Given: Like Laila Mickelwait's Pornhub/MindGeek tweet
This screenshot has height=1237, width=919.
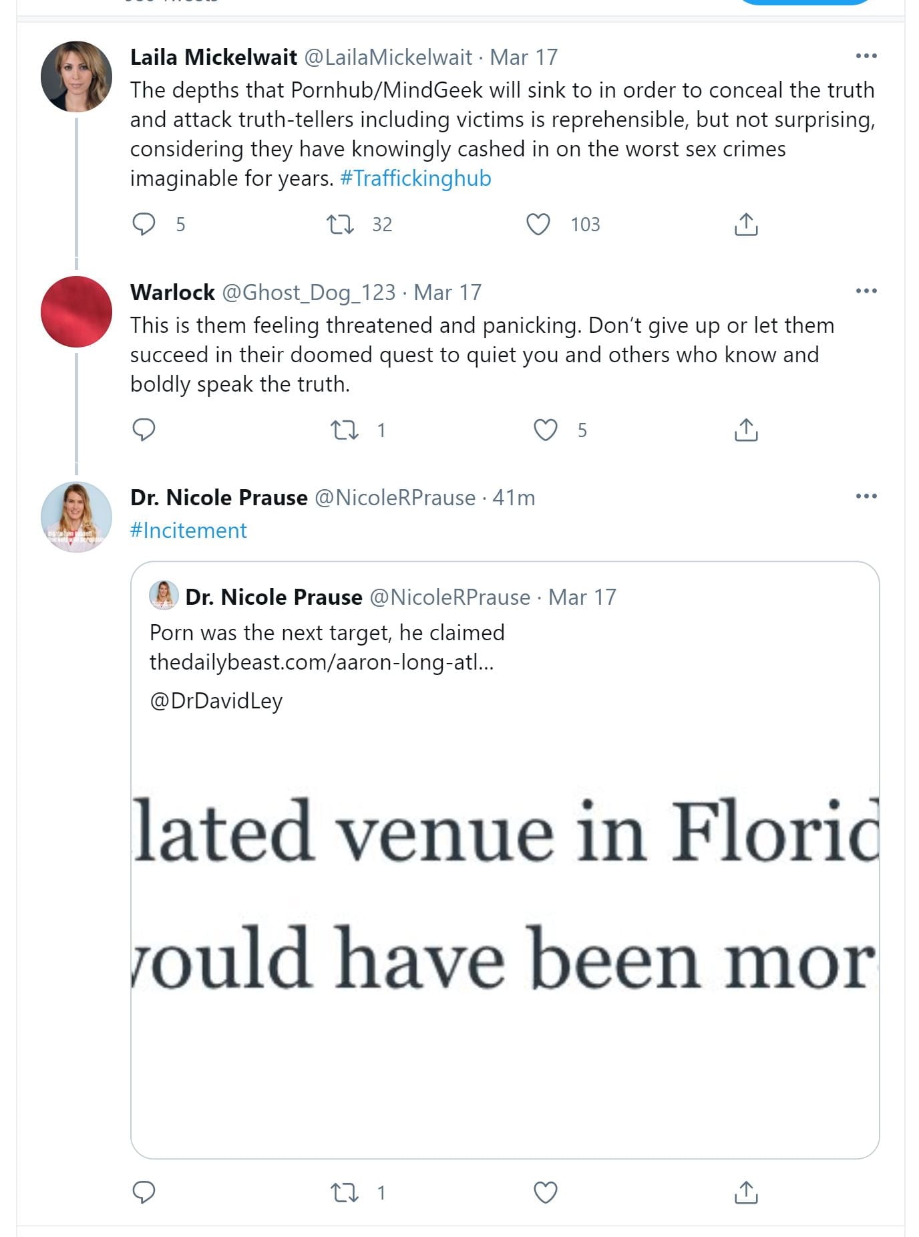Looking at the screenshot, I should [x=538, y=224].
